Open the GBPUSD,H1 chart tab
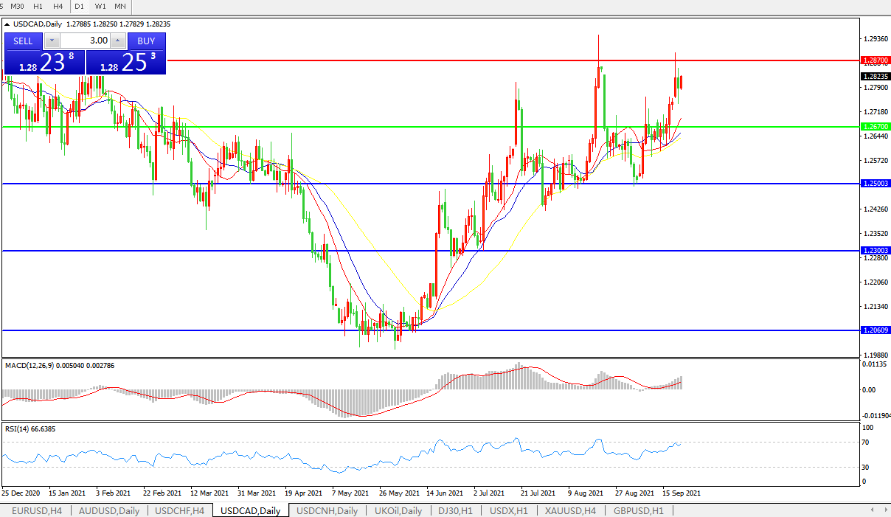The image size is (891, 517). point(637,510)
